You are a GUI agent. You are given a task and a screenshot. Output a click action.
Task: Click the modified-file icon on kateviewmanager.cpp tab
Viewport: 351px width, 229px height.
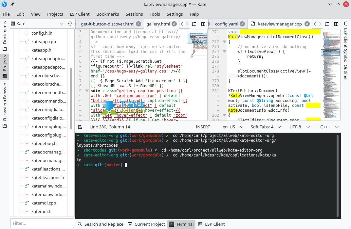tap(253, 24)
